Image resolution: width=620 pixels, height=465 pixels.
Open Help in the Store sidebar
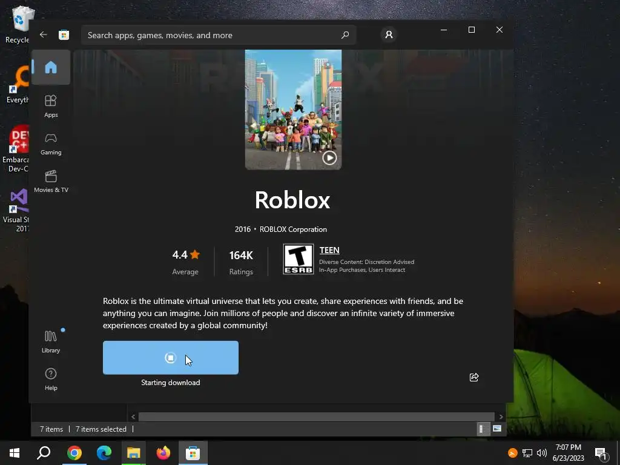click(x=51, y=379)
